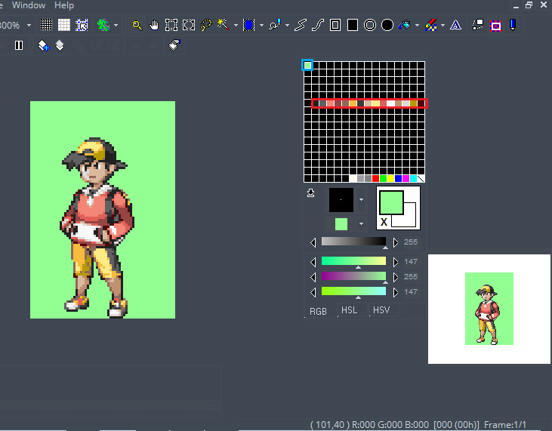Select the flood fill bucket tool
The image size is (552, 431).
tap(406, 25)
